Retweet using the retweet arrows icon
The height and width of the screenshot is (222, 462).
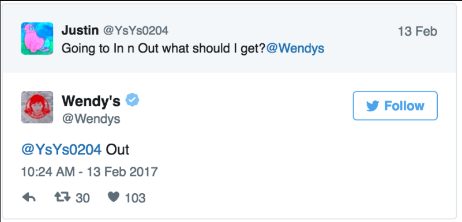62,197
